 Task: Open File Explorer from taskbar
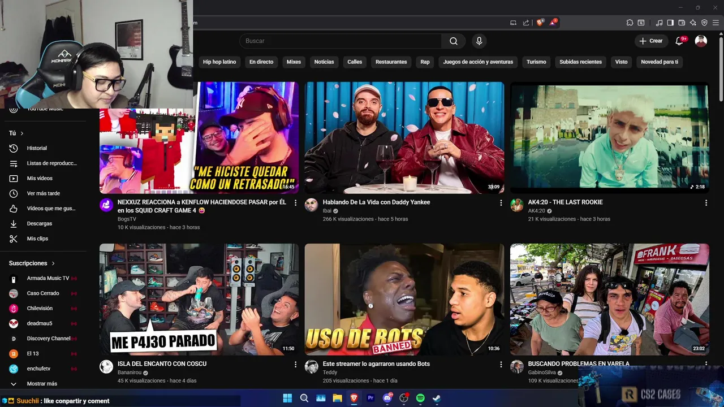click(x=337, y=398)
